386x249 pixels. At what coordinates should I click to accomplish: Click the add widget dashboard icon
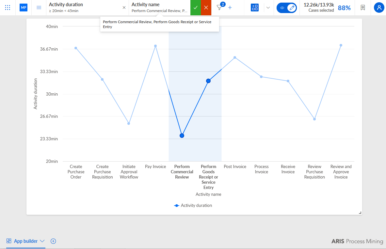[x=255, y=8]
